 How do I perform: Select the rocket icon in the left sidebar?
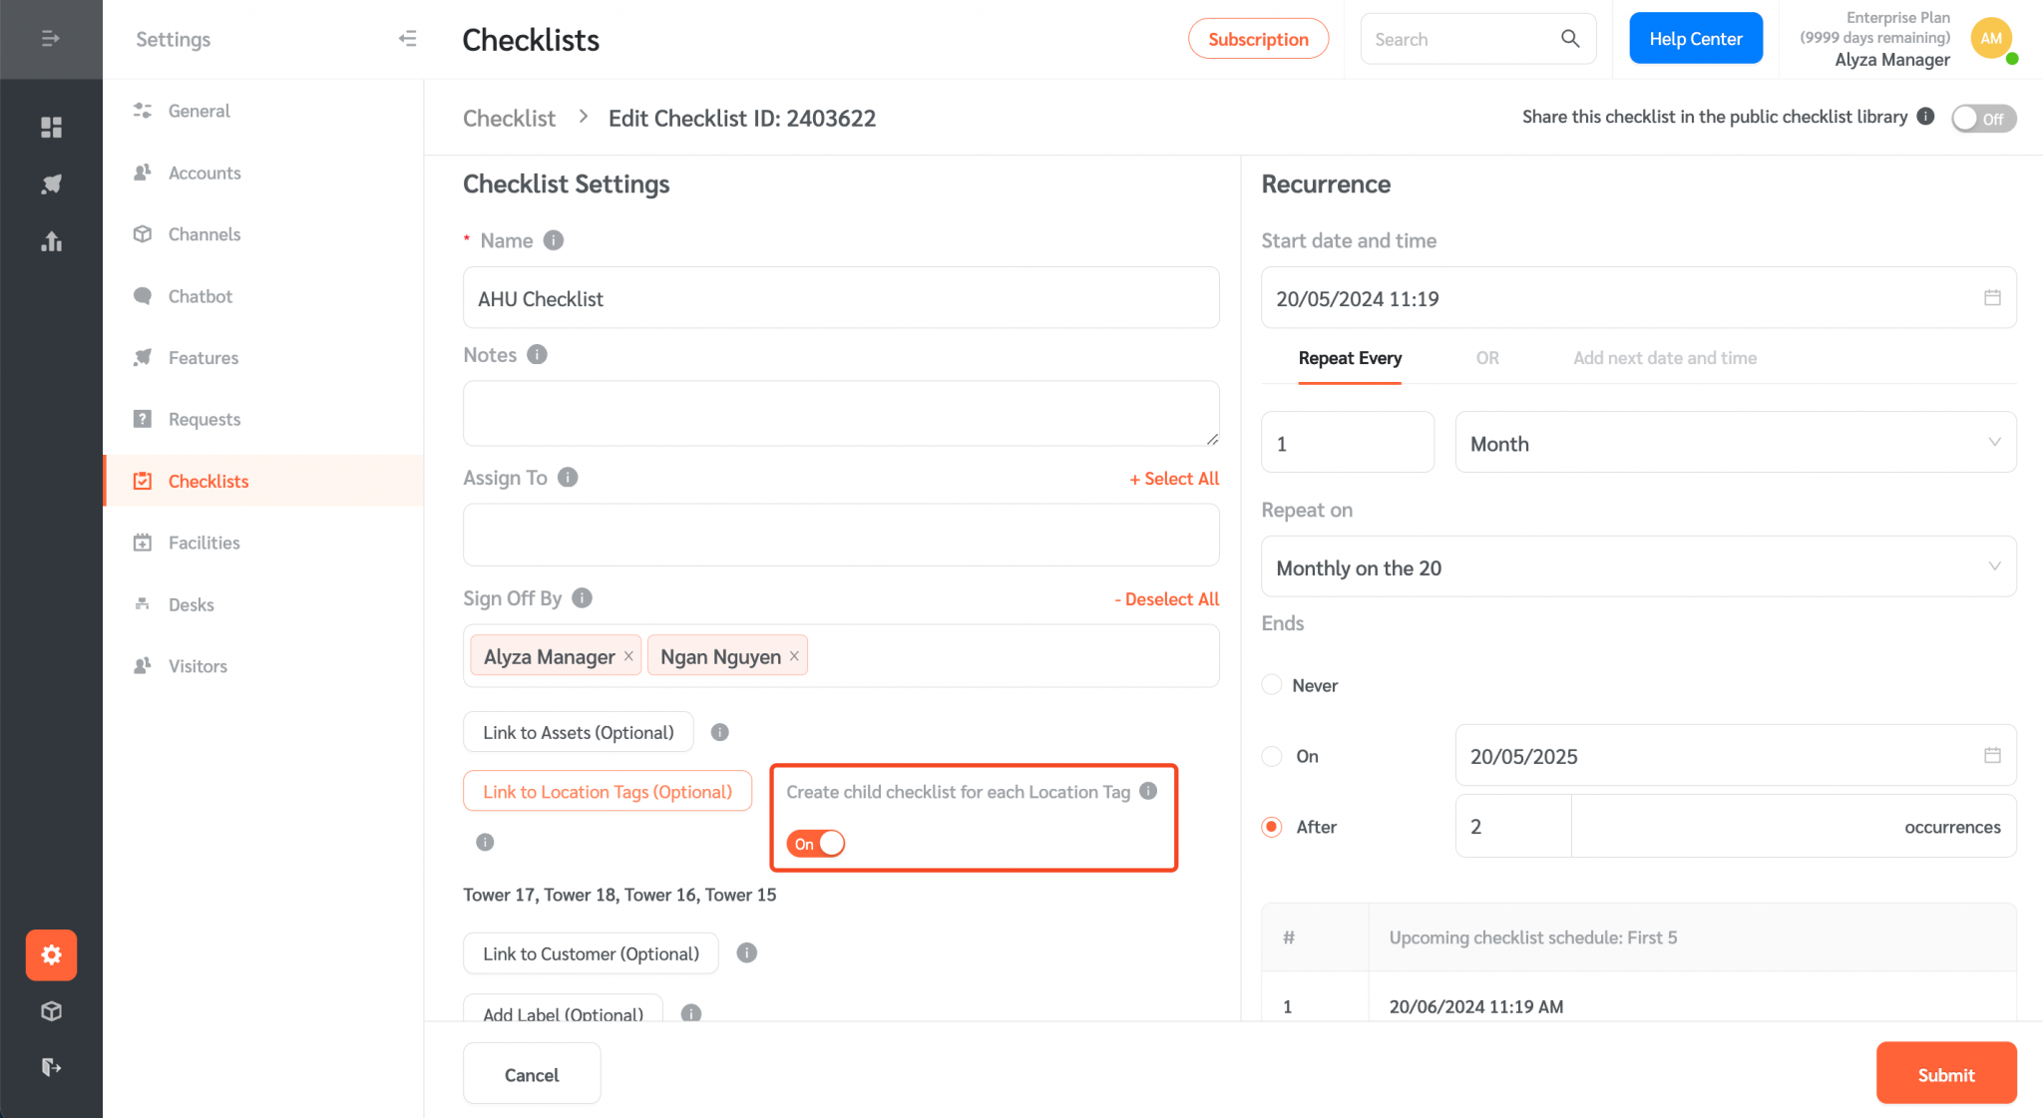[51, 184]
